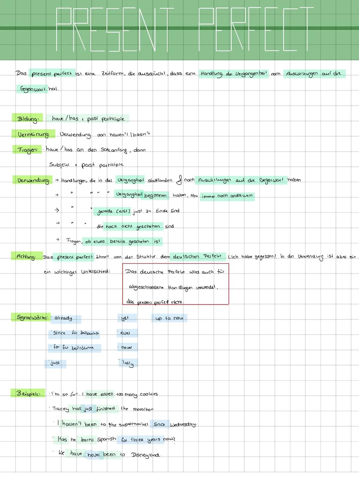
Task: Click the Verwendung section label
Action: coord(33,180)
